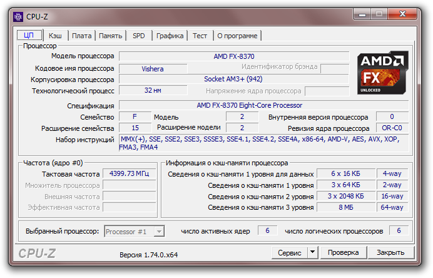Switch to the Кэш tab
Screen dimensions: 433x278
[55, 36]
